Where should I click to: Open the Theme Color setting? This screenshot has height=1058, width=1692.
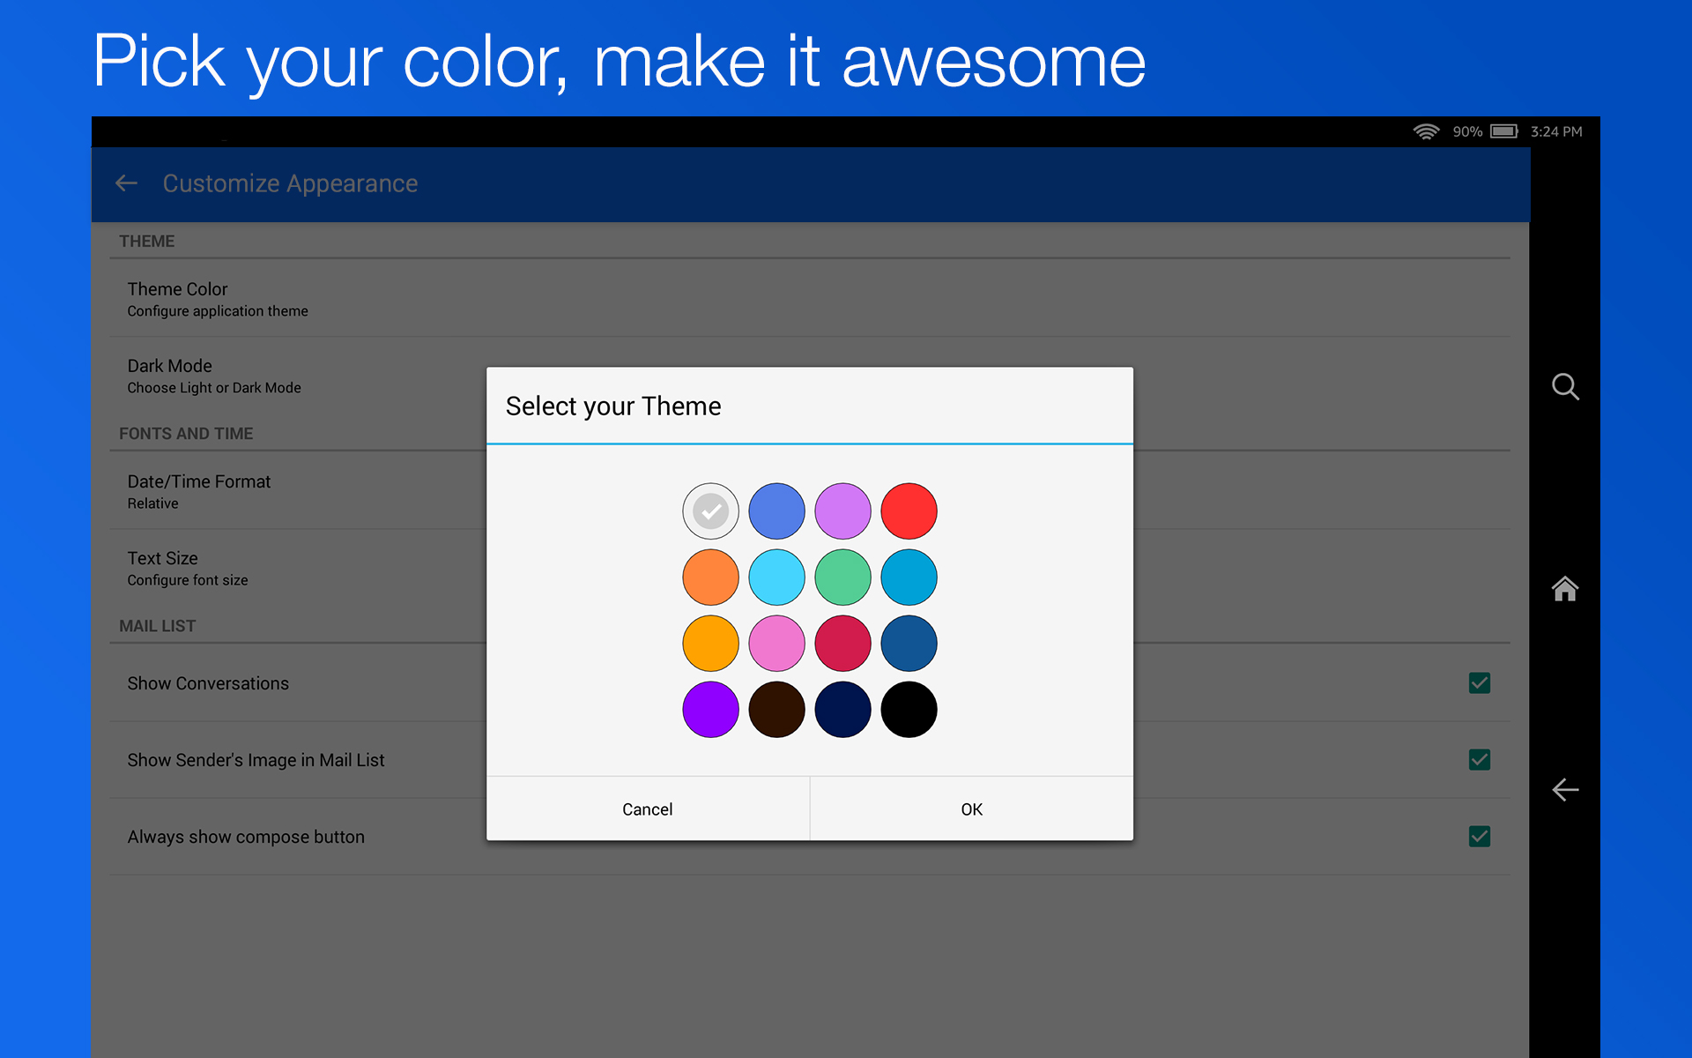(291, 298)
